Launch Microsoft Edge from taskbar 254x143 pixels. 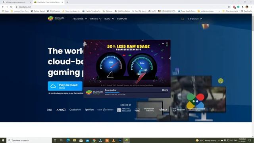pos(68,140)
